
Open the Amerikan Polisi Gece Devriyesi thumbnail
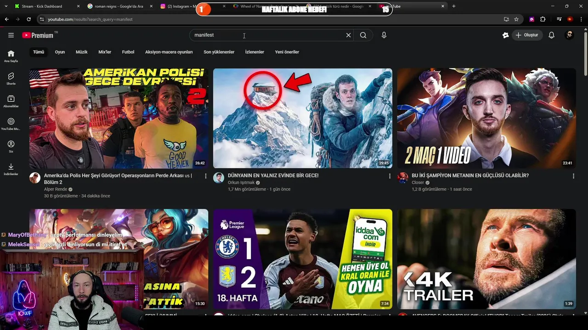click(x=119, y=118)
